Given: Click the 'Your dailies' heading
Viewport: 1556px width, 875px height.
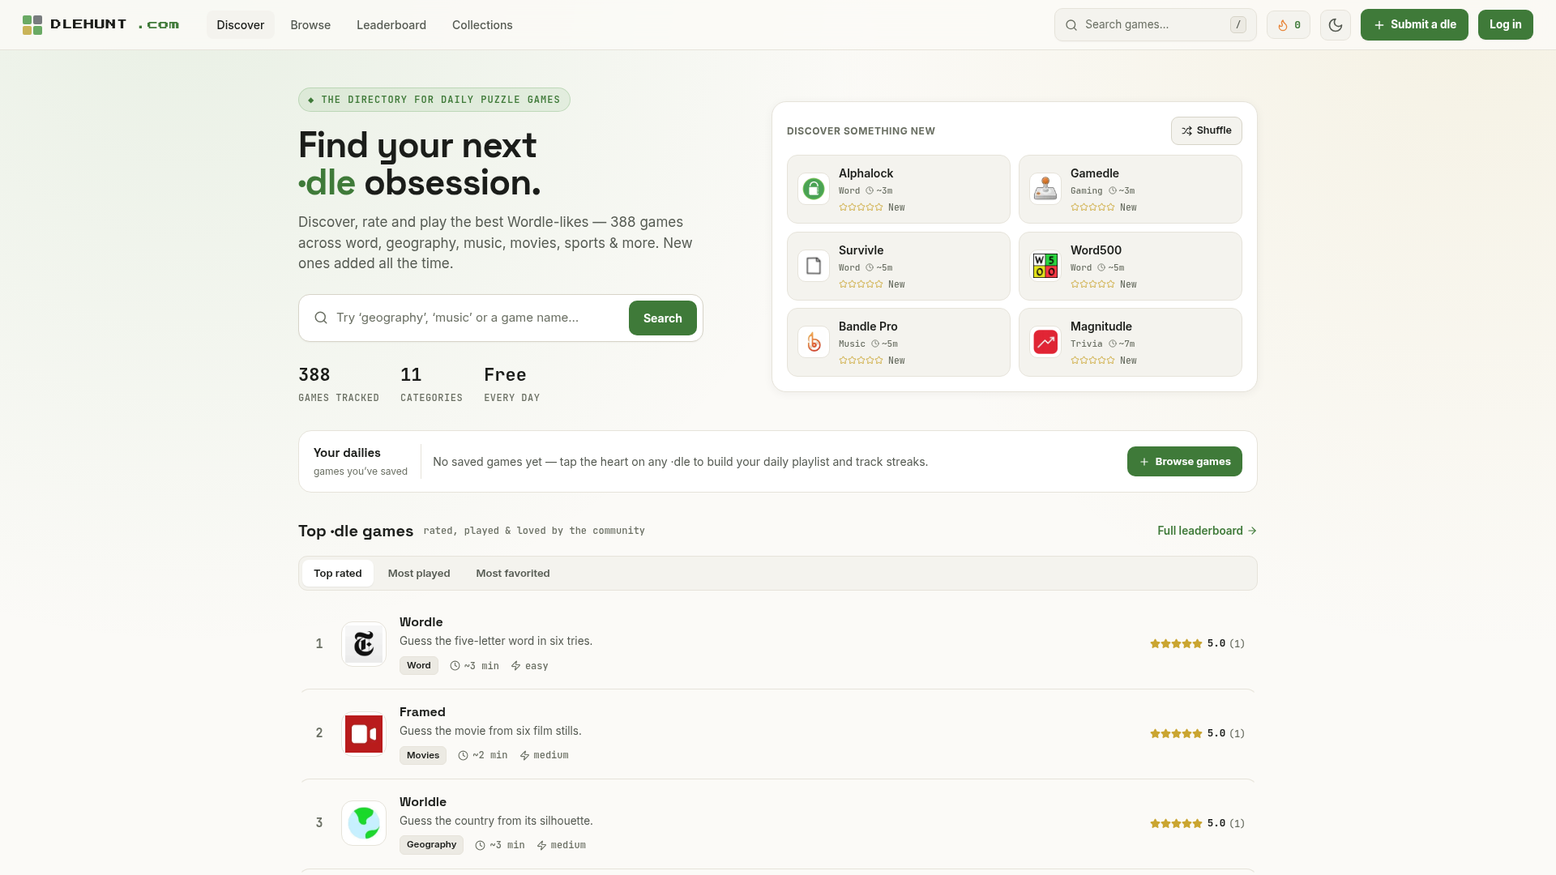Looking at the screenshot, I should pos(347,453).
